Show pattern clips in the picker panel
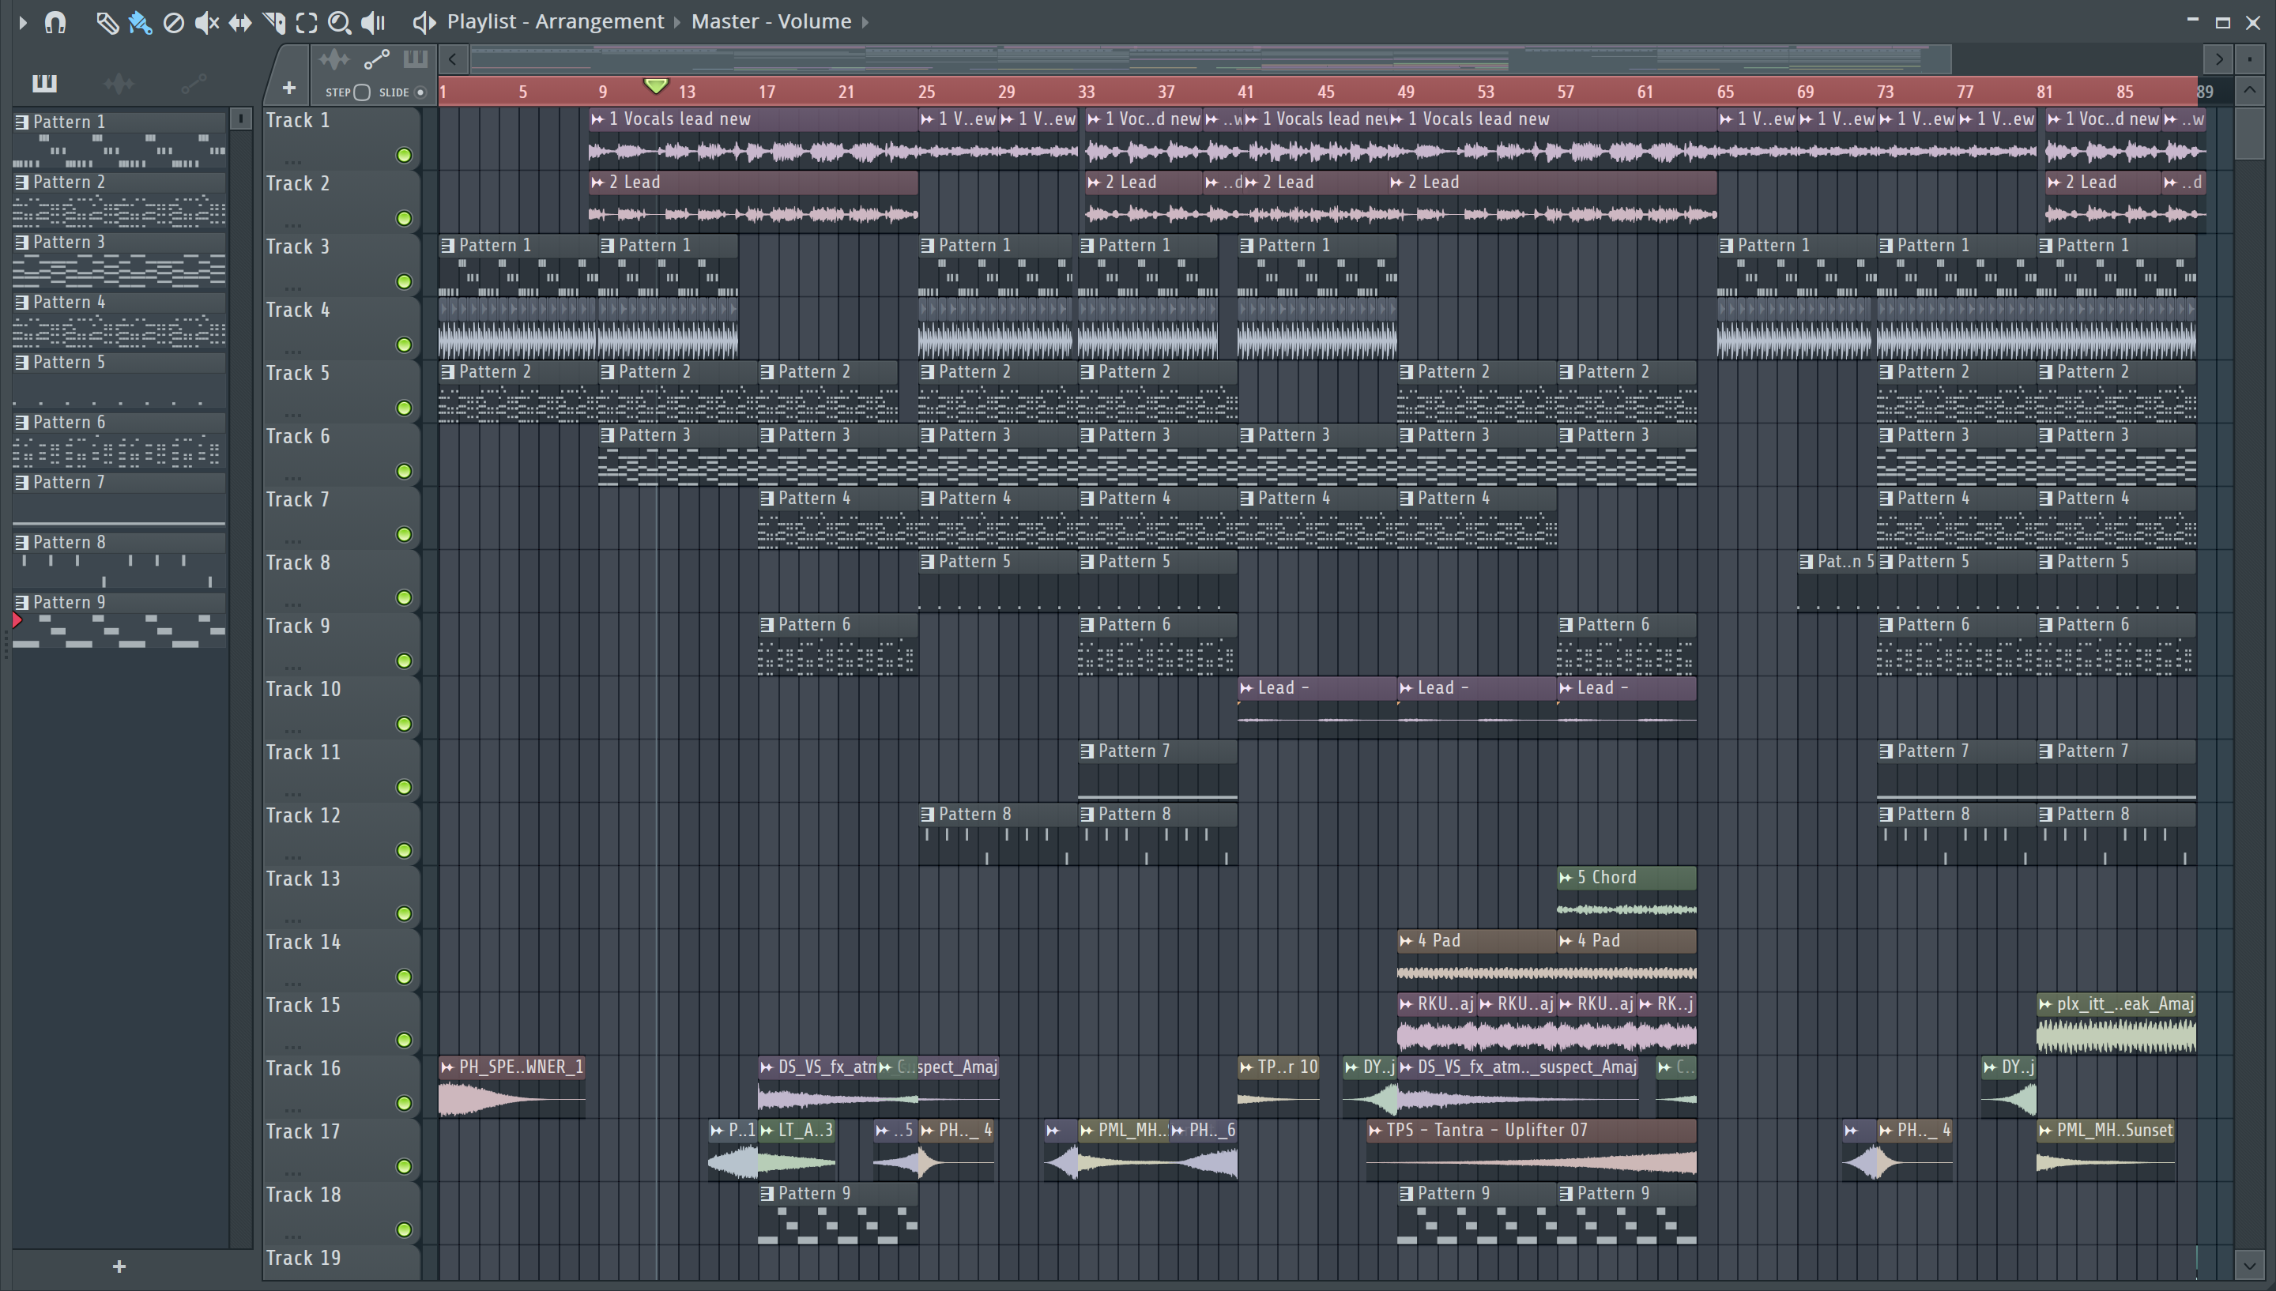 coord(44,83)
